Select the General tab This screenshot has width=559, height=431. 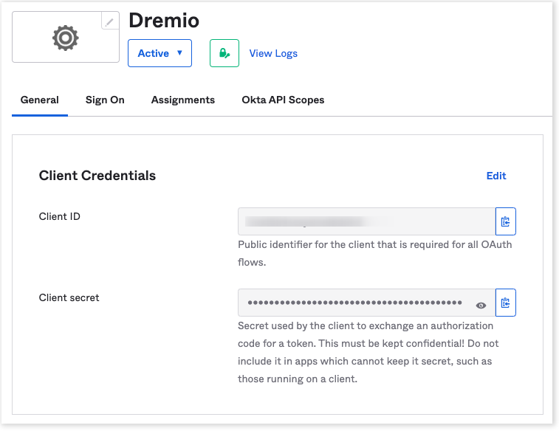[40, 100]
